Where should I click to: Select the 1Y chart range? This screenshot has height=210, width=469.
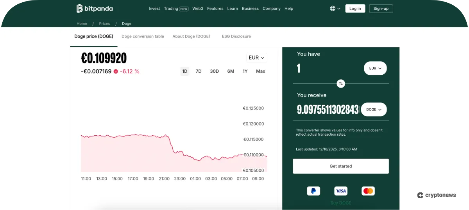point(245,71)
